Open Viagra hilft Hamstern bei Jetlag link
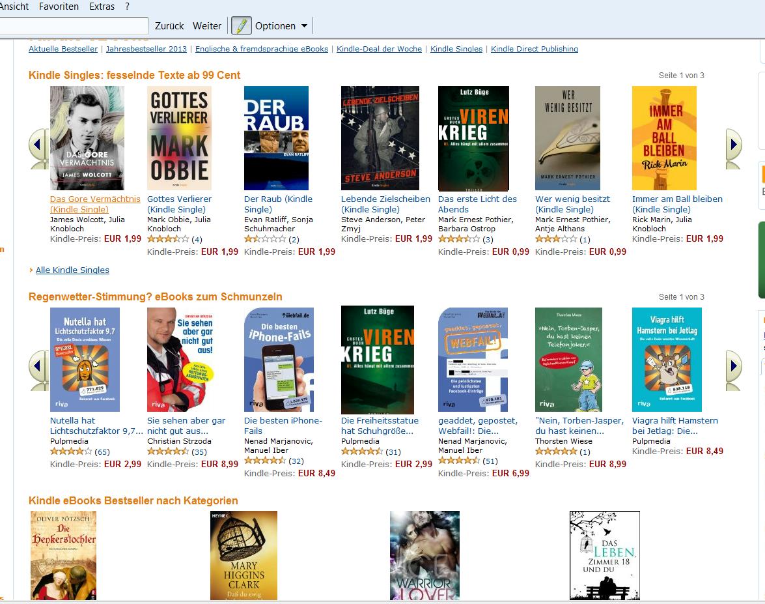 click(675, 425)
